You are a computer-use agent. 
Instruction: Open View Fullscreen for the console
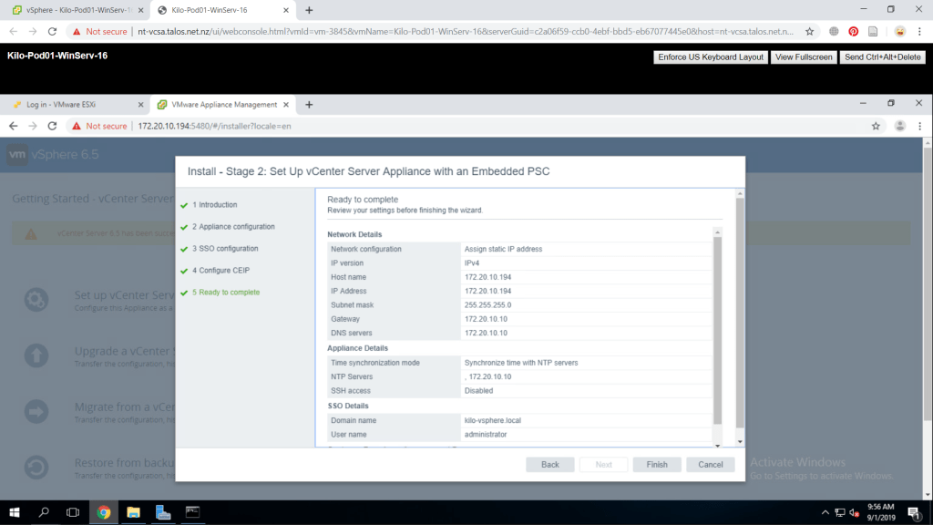point(804,57)
